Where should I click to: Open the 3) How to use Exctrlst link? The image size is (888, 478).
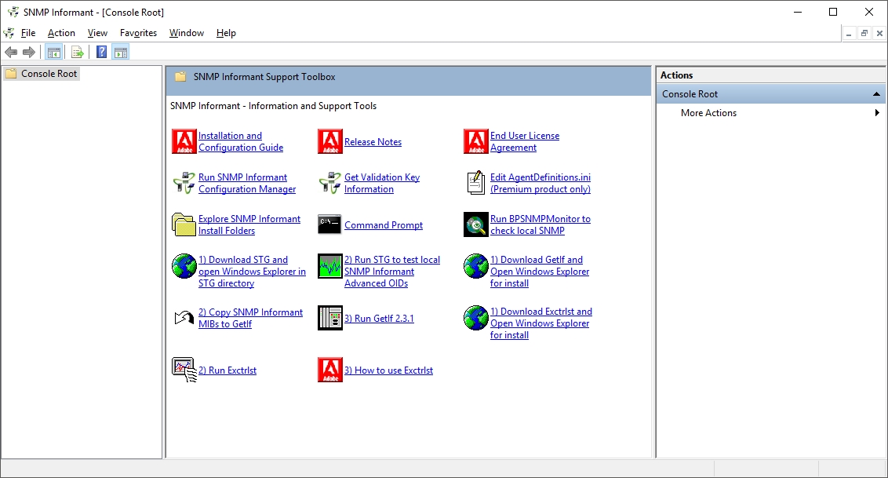pyautogui.click(x=388, y=370)
